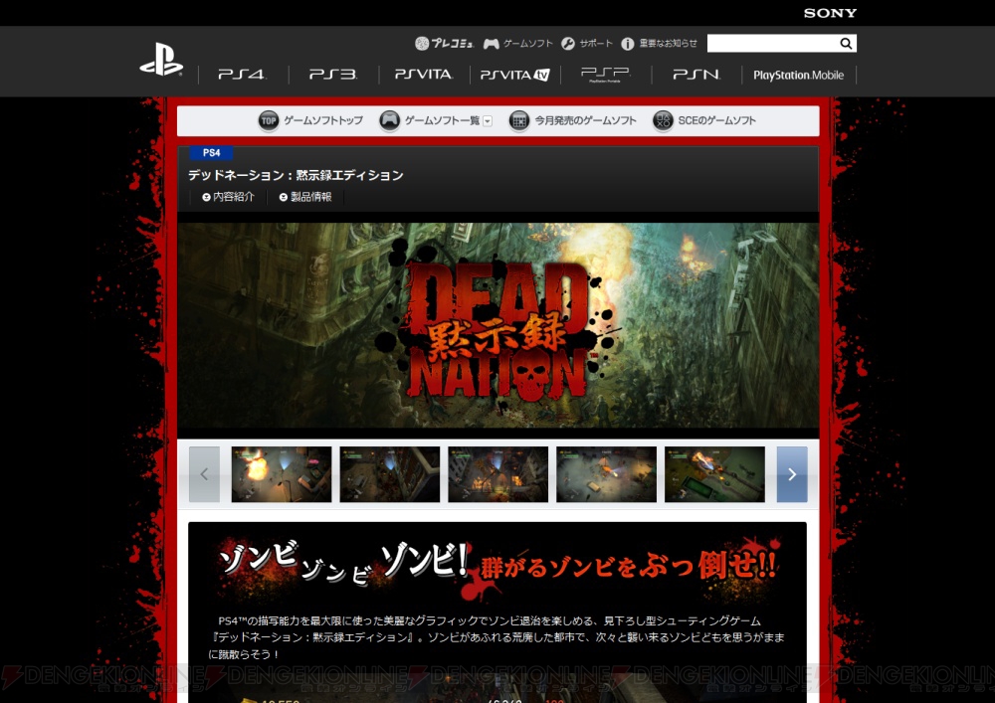Click the info icon beside 重要なお知らせ

tap(628, 44)
